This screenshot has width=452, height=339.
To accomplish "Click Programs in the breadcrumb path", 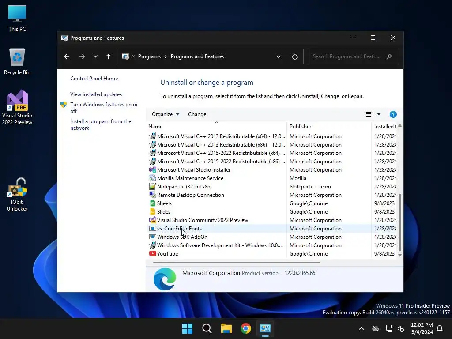I will (149, 56).
